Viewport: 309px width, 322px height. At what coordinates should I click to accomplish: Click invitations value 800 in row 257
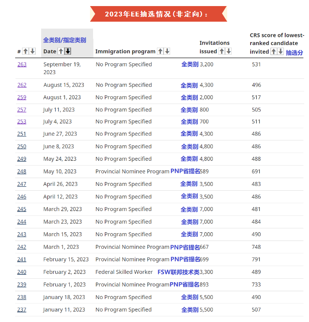pyautogui.click(x=204, y=110)
